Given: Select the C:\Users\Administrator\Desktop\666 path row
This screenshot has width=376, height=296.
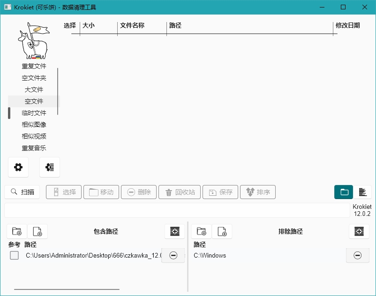Looking at the screenshot, I should point(93,255).
